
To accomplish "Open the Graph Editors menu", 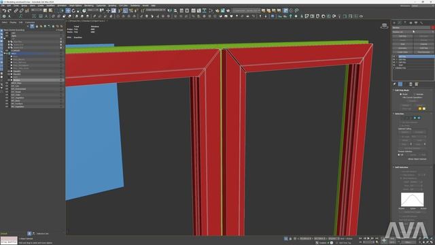I will point(75,5).
